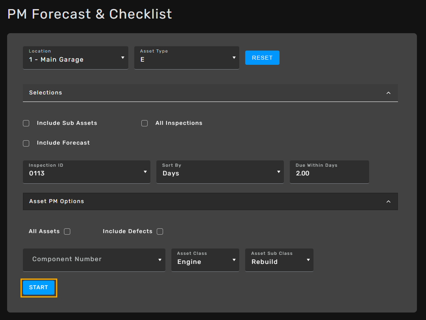This screenshot has width=426, height=320.
Task: Tick the All Assets checkbox
Action: 67,232
